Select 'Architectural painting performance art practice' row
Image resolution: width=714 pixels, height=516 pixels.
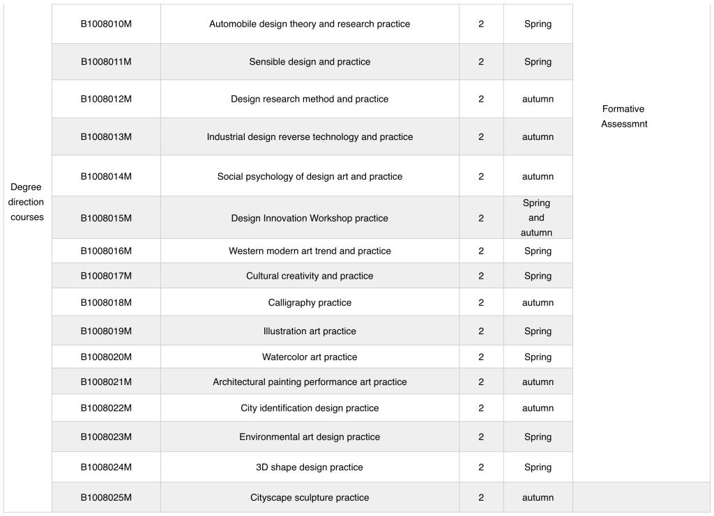pos(310,382)
